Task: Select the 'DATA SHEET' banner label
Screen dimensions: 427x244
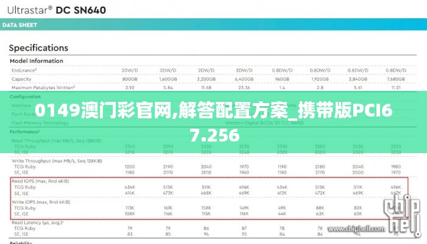Action: pyautogui.click(x=19, y=25)
